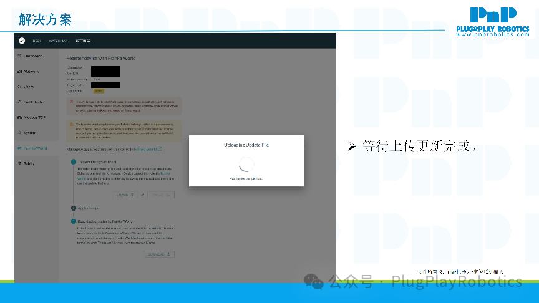Click the Register device with Franka World heading

[x=100, y=59]
